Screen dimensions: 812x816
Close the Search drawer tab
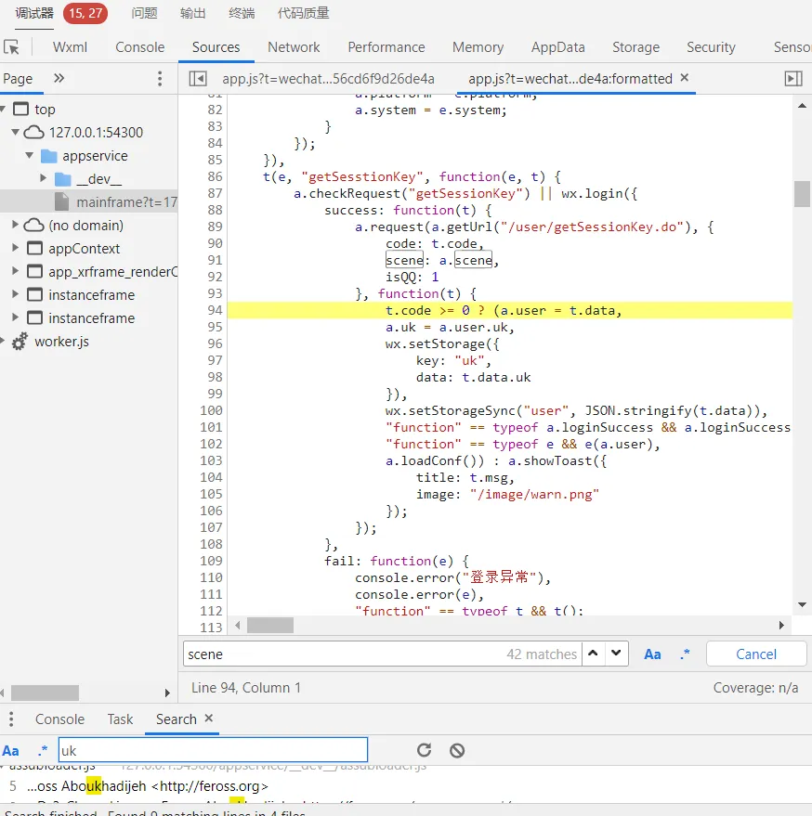[209, 719]
